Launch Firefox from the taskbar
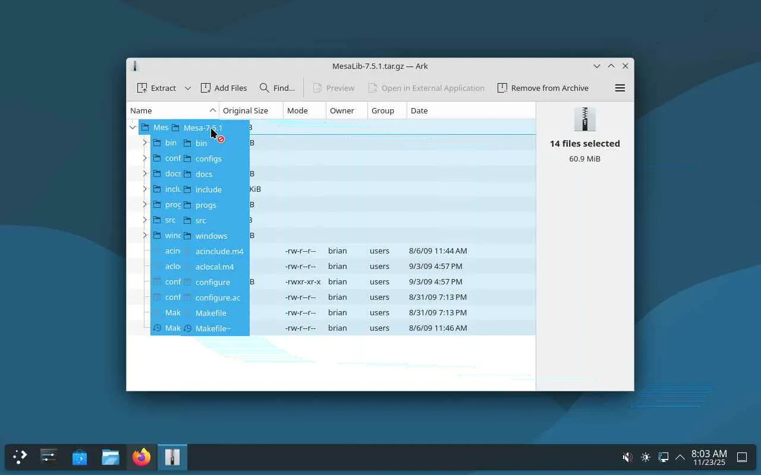Image resolution: width=761 pixels, height=475 pixels. coord(141,457)
